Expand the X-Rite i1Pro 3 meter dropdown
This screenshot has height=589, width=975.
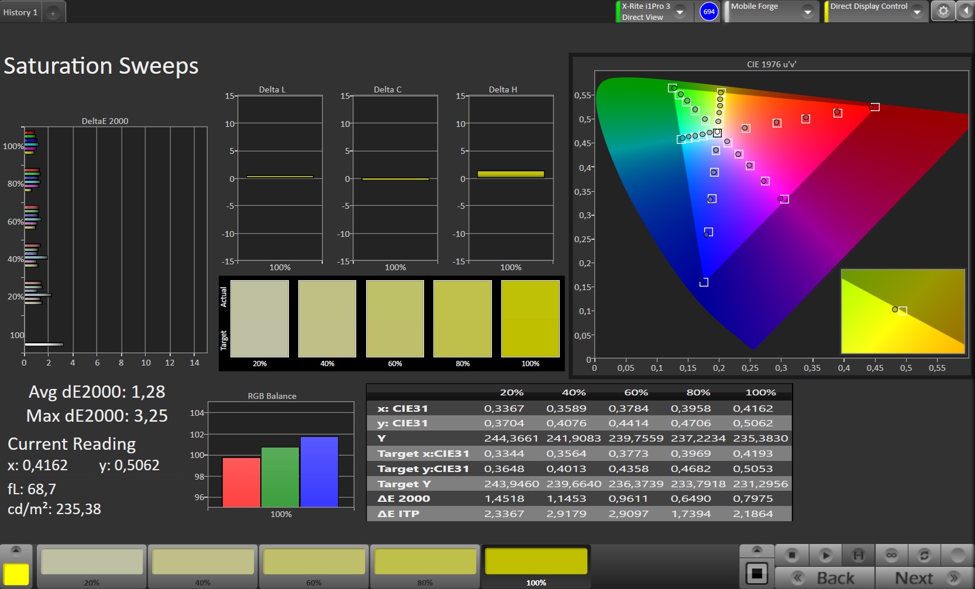pyautogui.click(x=680, y=12)
